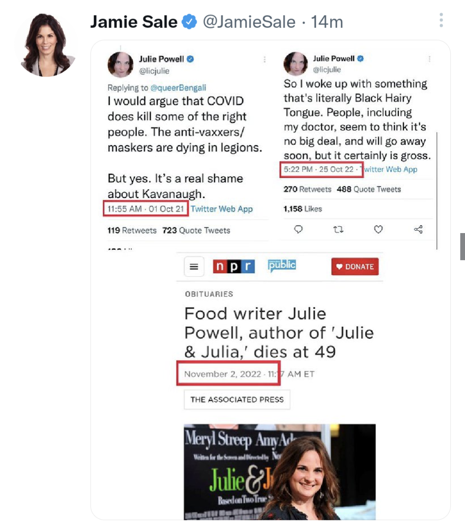Click the retweet icon in the embedded tweet
465x523 pixels.
[x=338, y=229]
